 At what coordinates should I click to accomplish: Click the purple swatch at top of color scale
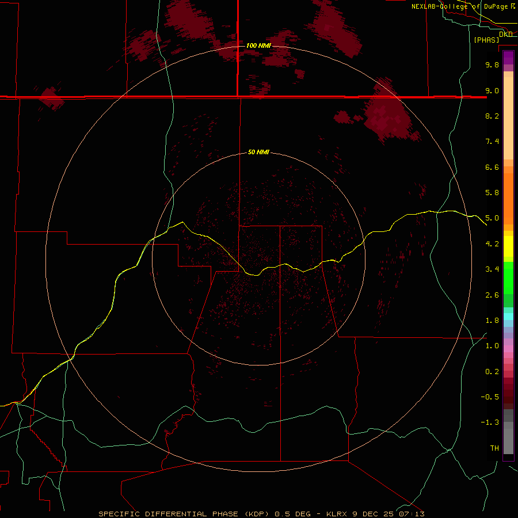pos(508,58)
